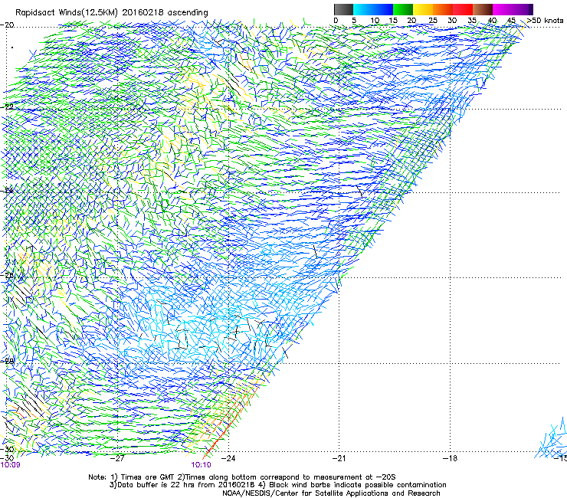Click the legend value '40'
The width and height of the screenshot is (567, 498).
[492, 20]
